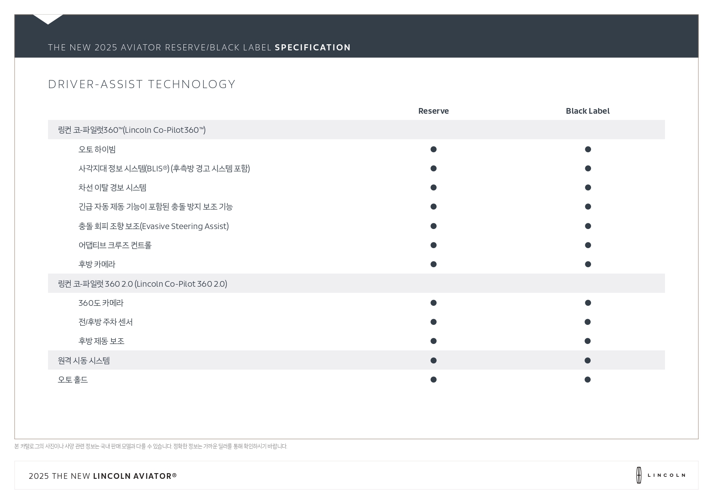Click the Black Label dot for 전/후방 주차 센서
This screenshot has width=713, height=504.
[x=587, y=322]
